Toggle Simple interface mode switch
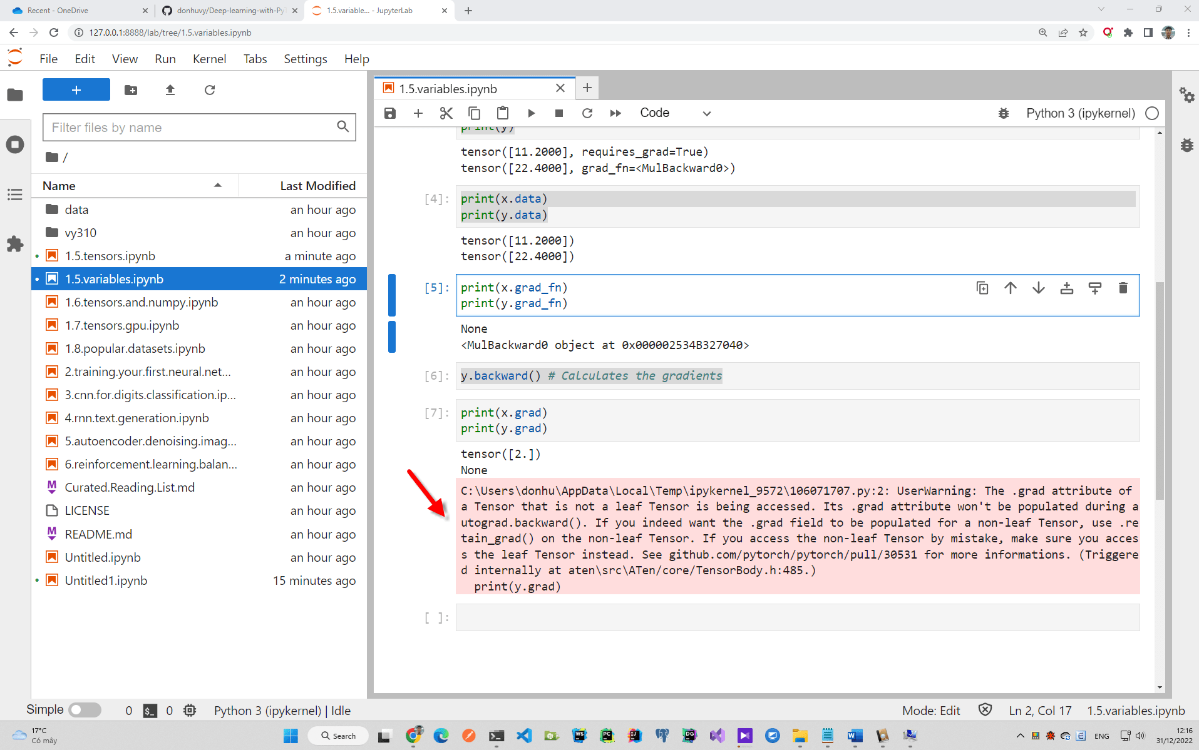Viewport: 1199px width, 750px height. tap(85, 710)
